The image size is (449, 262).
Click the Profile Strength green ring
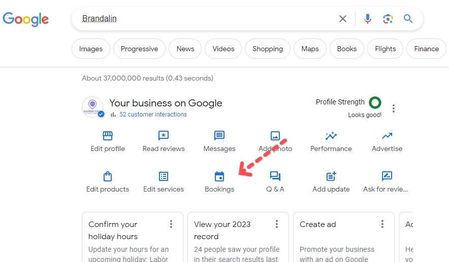tap(375, 102)
